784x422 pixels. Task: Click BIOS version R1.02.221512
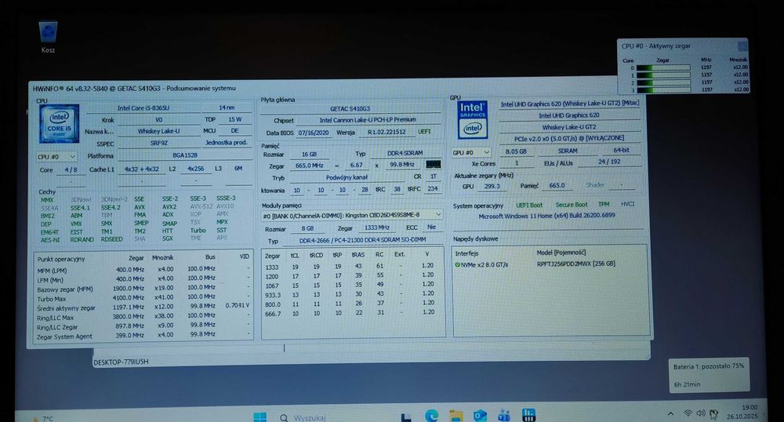click(387, 132)
